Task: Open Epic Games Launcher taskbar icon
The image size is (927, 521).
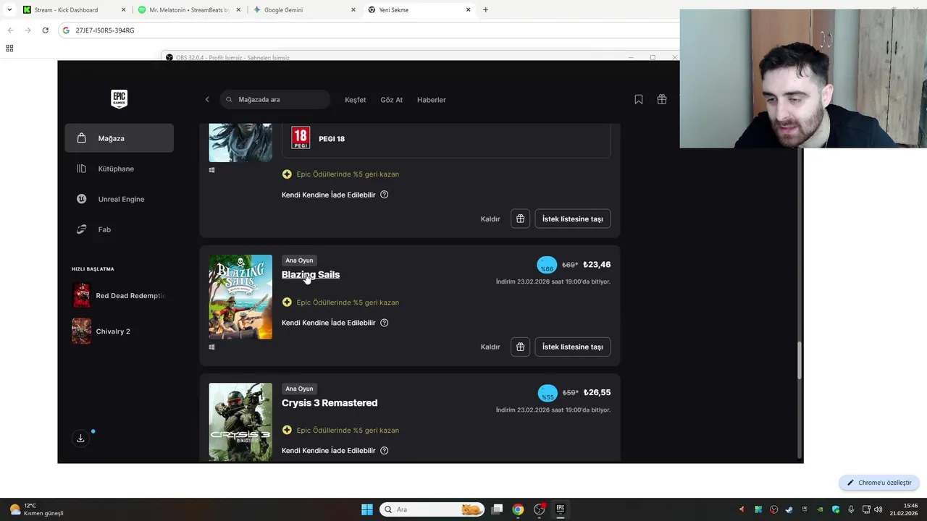Action: [560, 509]
